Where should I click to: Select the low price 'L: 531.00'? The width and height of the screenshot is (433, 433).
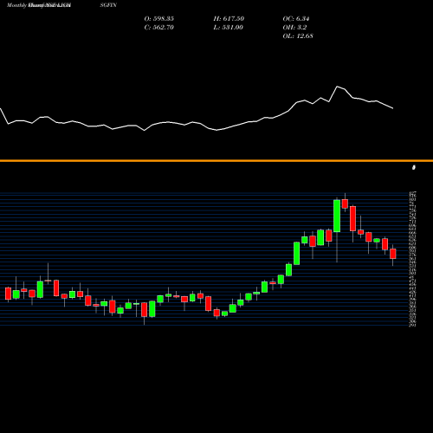tap(229, 27)
